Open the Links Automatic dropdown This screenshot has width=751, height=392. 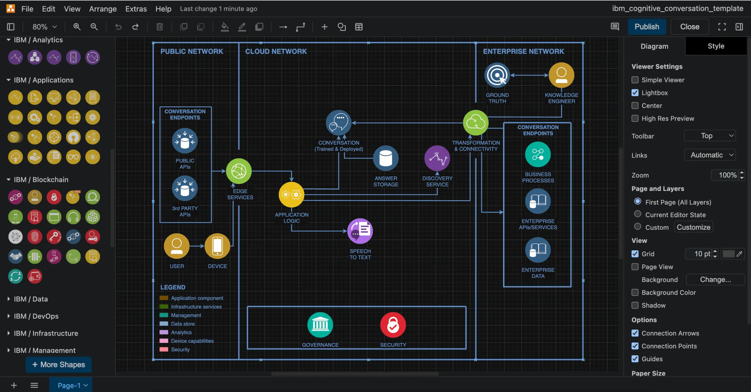click(709, 155)
